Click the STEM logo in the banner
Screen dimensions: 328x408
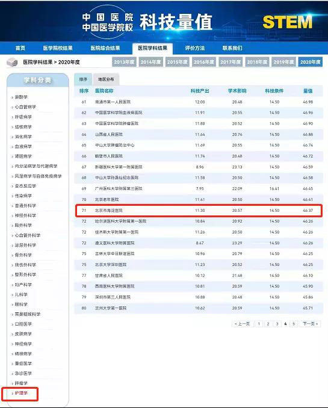pos(288,22)
